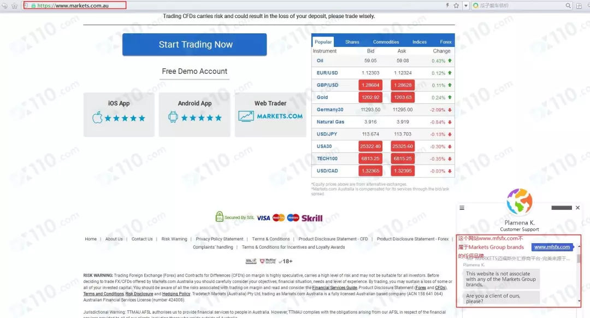Screen dimensions: 590x318
Task: Click the lightning speed-mode icon
Action: tap(447, 5)
